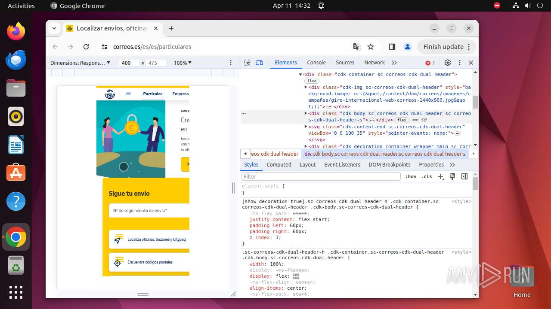The height and width of the screenshot is (309, 551).
Task: Bookmark this page with the star
Action: coord(371,47)
